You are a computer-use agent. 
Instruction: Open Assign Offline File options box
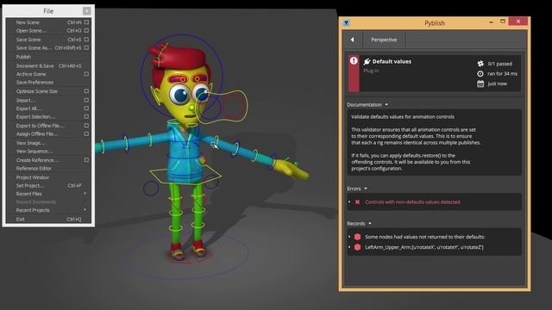coord(86,134)
